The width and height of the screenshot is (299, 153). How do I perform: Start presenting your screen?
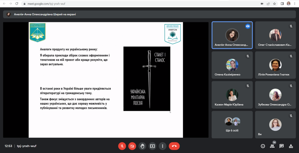click(x=152, y=146)
